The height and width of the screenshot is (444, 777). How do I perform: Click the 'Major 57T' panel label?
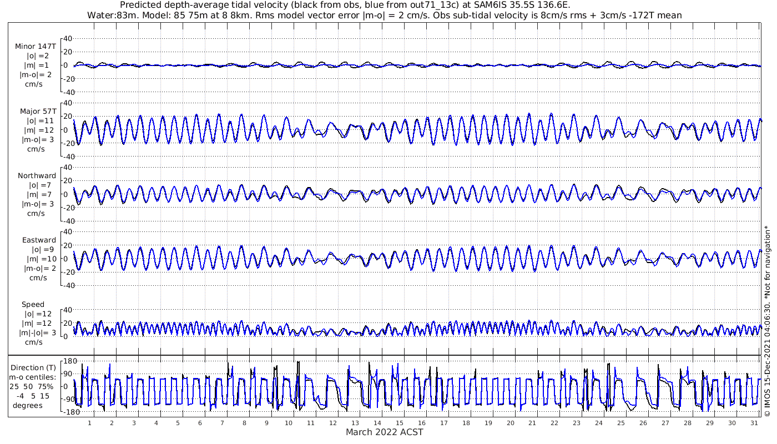coord(38,111)
